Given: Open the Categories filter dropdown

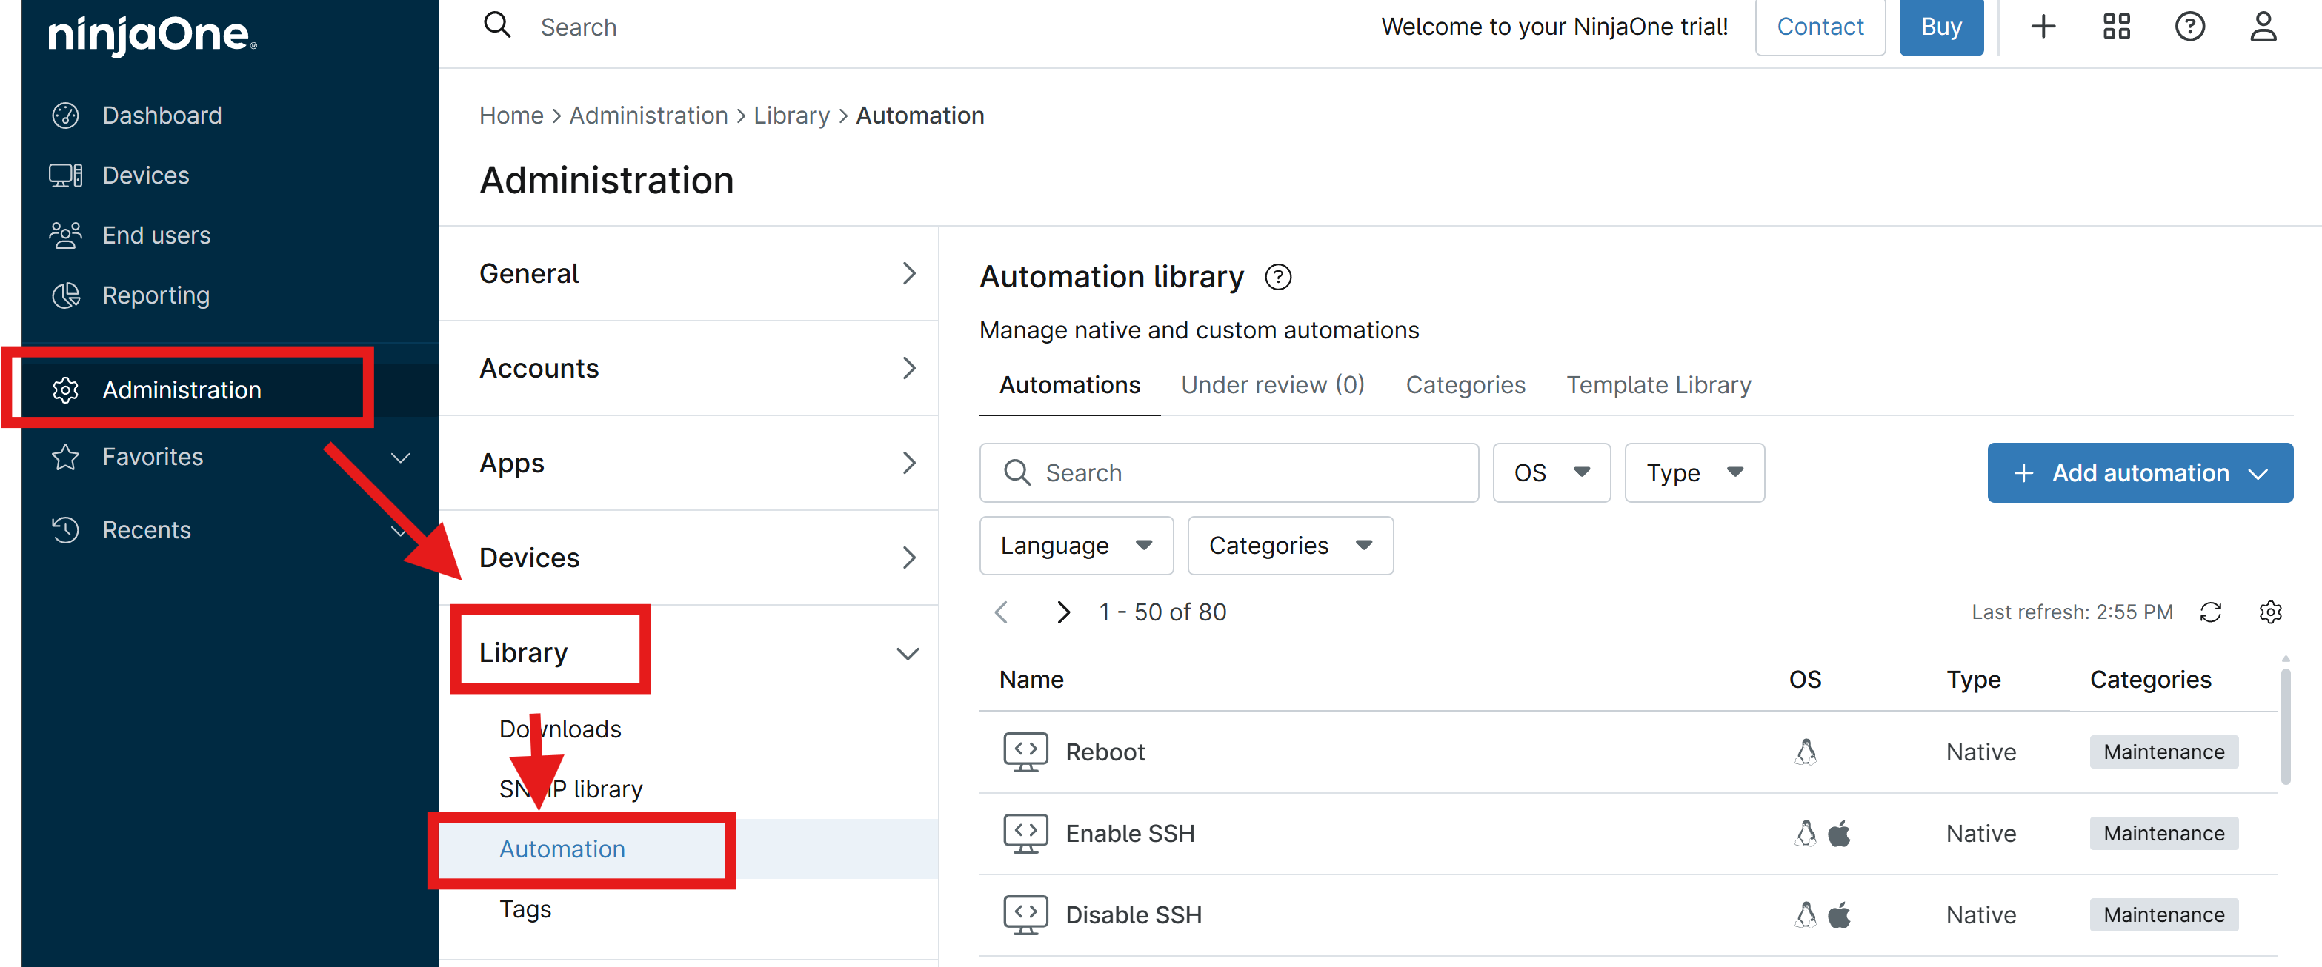Looking at the screenshot, I should point(1290,545).
